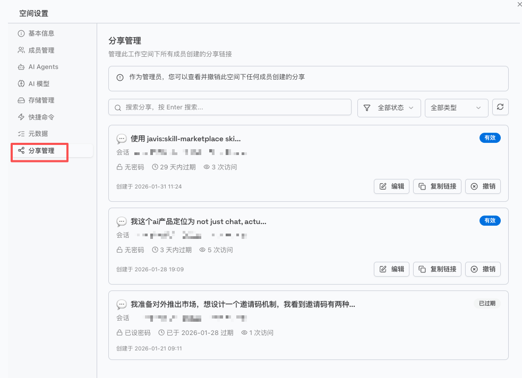The image size is (522, 378).
Task: Refresh the share list with the refresh icon
Action: [x=500, y=107]
